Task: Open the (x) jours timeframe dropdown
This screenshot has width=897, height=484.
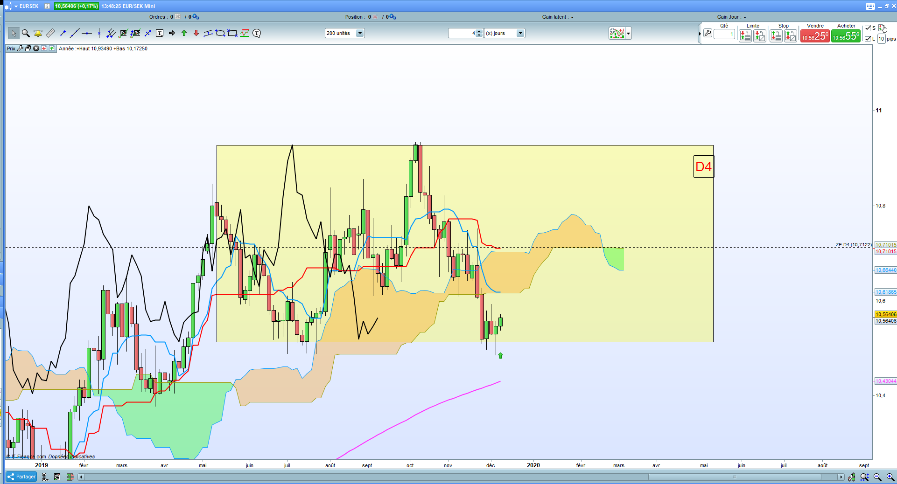Action: point(520,33)
